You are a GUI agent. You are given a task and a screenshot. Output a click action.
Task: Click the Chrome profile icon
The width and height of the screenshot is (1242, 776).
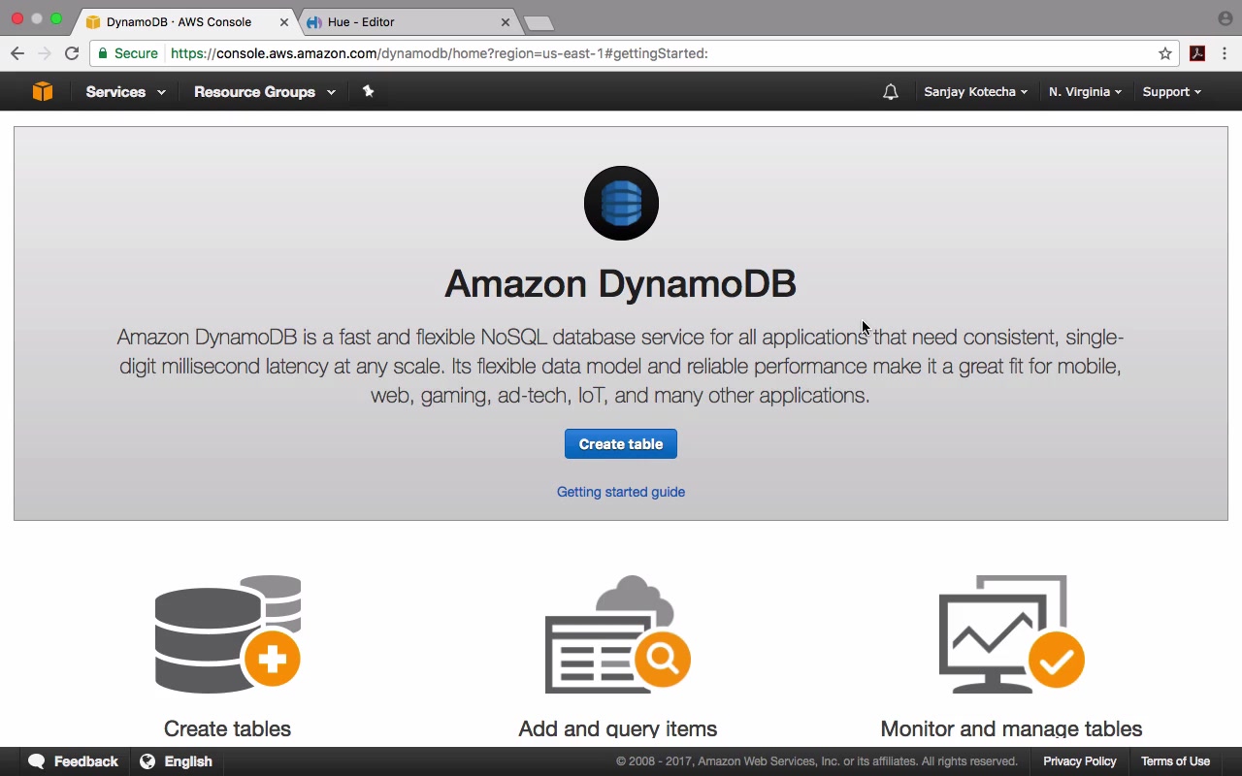(1226, 18)
